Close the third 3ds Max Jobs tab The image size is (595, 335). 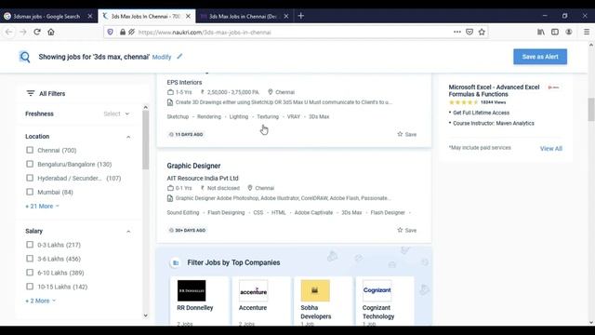(x=286, y=16)
